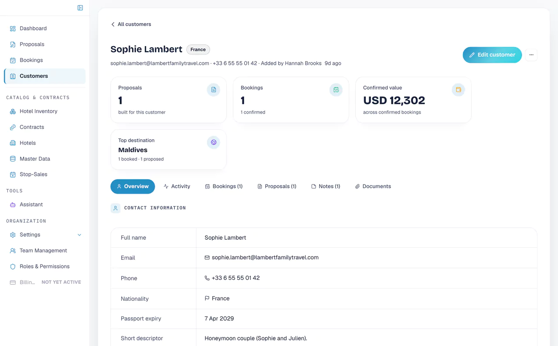Click the Honeymoon couple descriptor text
Image resolution: width=558 pixels, height=346 pixels.
click(256, 338)
